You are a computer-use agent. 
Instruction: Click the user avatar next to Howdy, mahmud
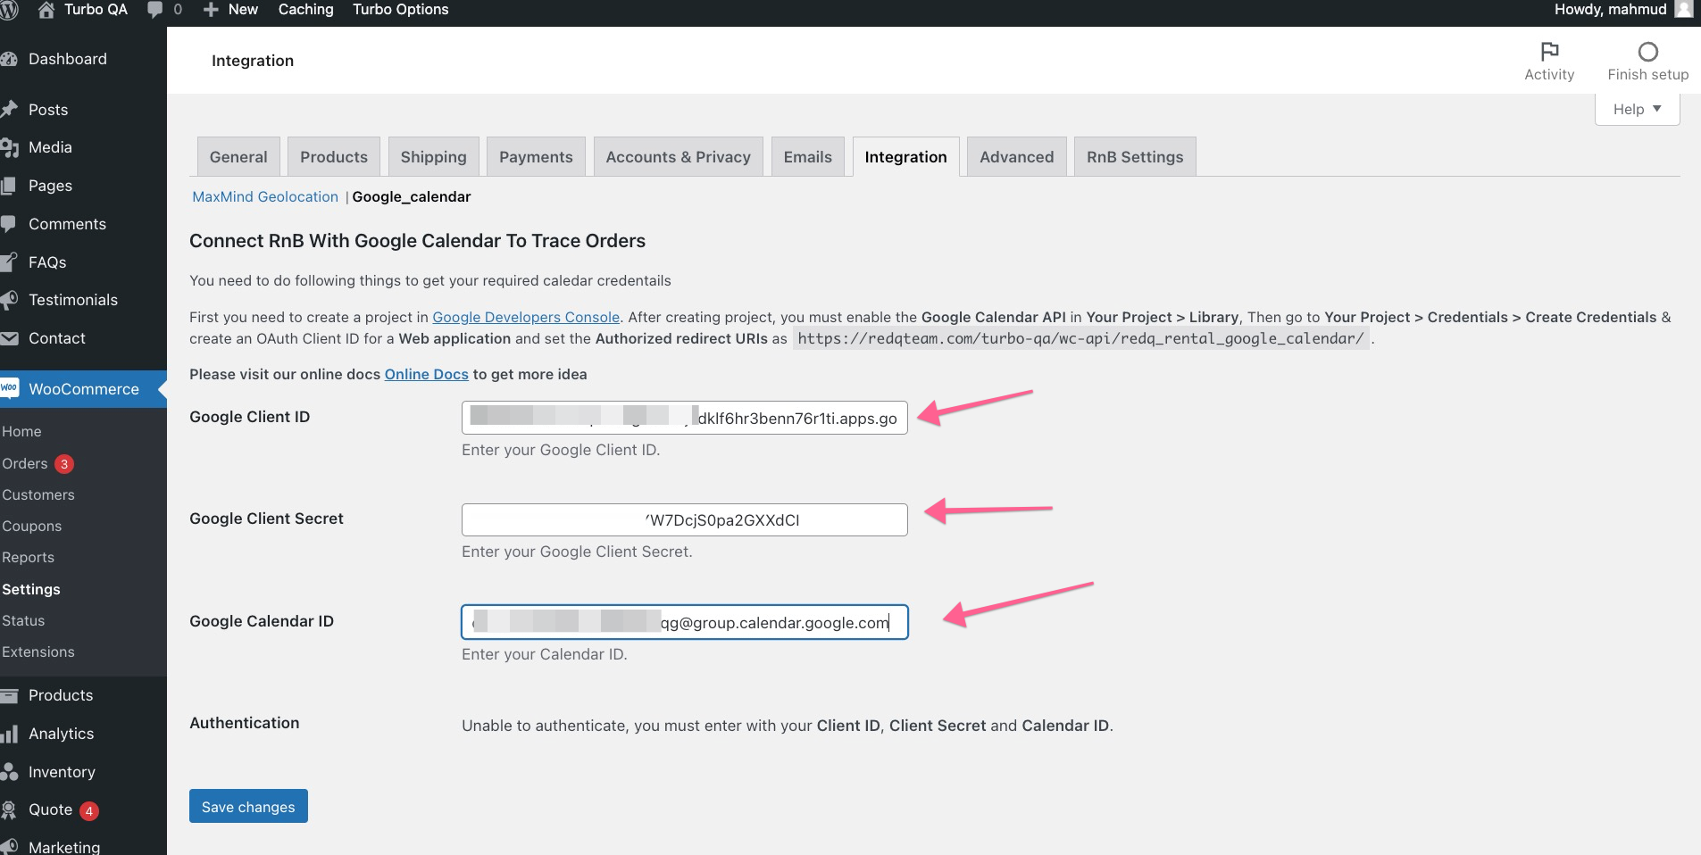[x=1683, y=10]
